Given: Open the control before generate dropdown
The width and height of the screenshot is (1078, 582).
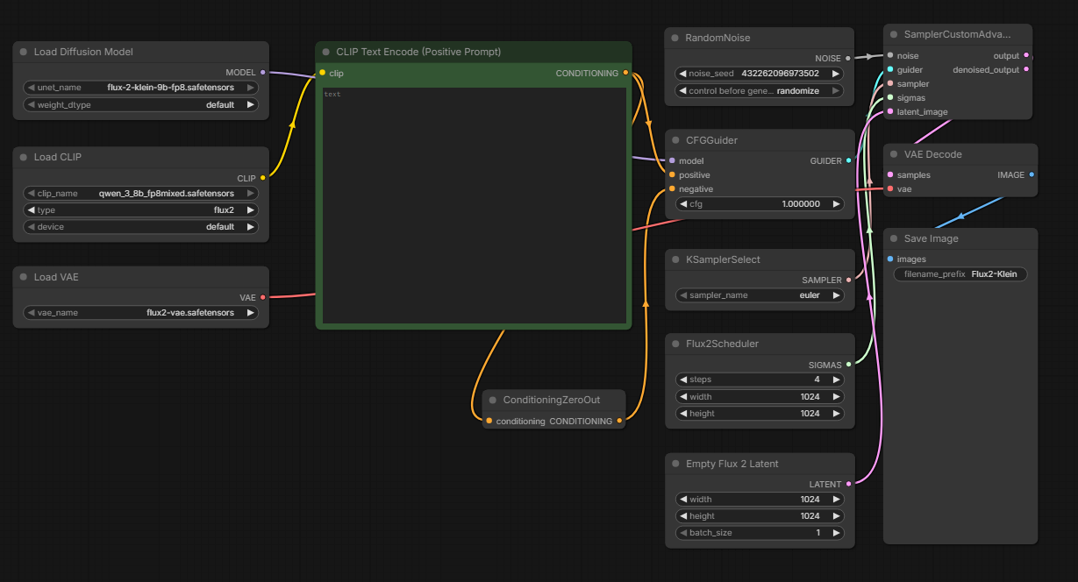Looking at the screenshot, I should click(x=760, y=91).
